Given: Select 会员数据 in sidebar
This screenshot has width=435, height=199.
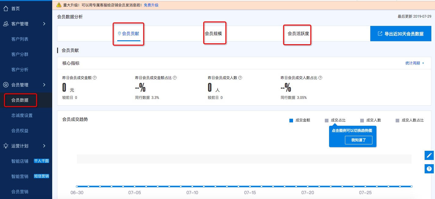Looking at the screenshot, I should (20, 100).
